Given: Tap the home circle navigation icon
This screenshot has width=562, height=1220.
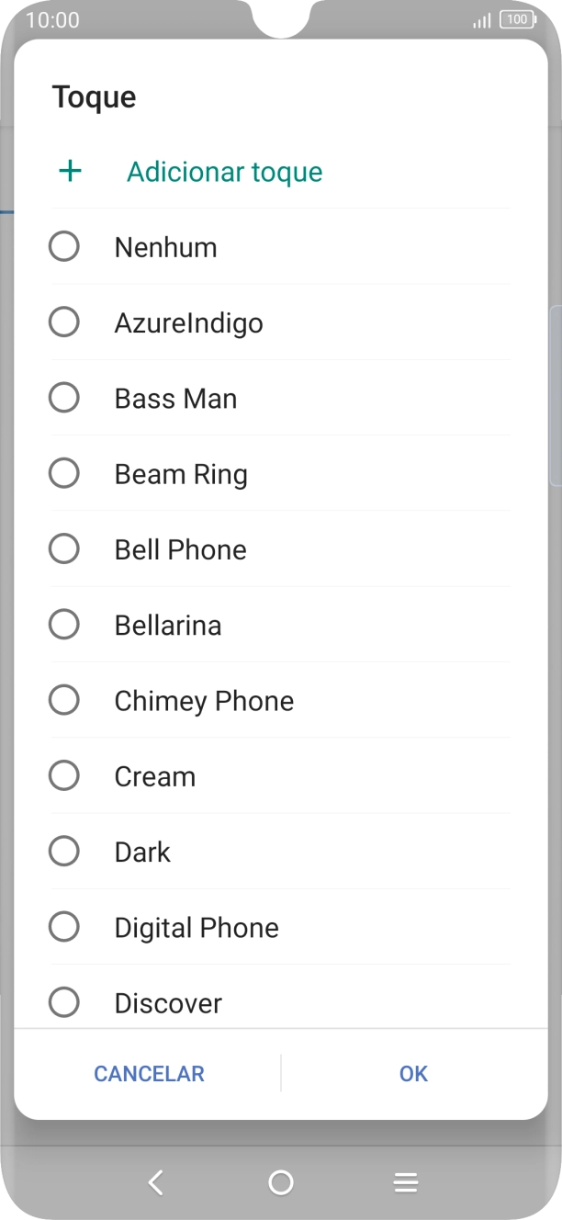Looking at the screenshot, I should (281, 1182).
